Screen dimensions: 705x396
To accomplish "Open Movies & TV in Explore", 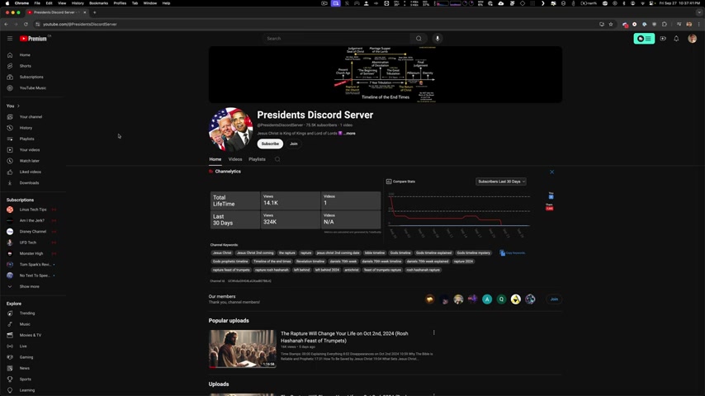I will [x=30, y=335].
